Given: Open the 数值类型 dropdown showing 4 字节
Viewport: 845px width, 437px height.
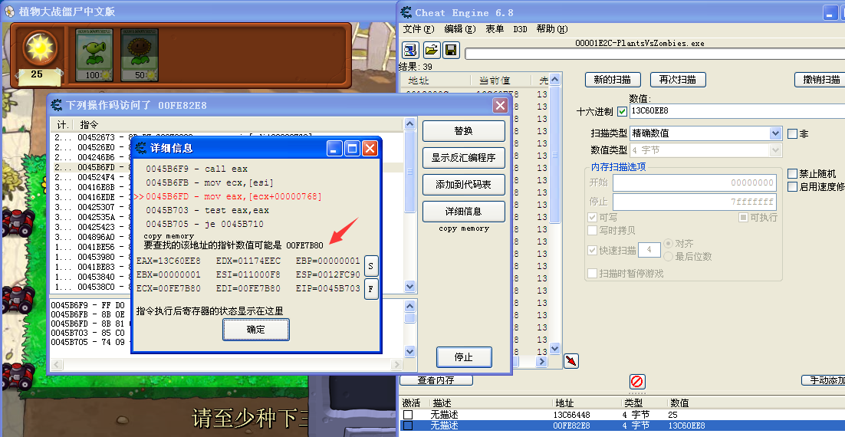Looking at the screenshot, I should (706, 149).
